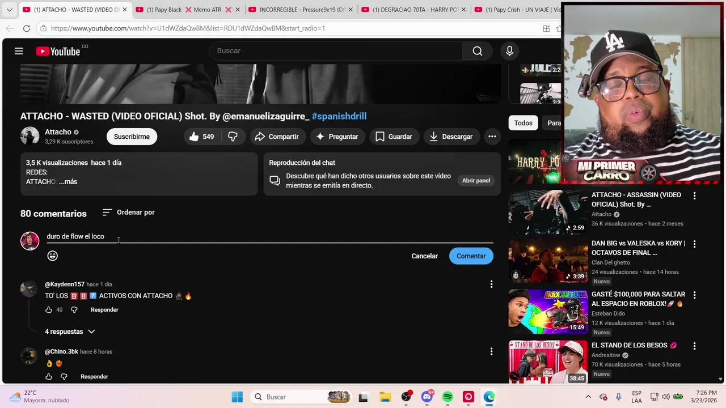Open Discord from the taskbar
726x408 pixels.
pos(427,397)
